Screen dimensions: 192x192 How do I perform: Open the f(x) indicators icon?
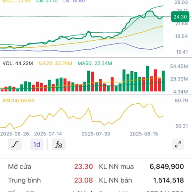pyautogui.click(x=59, y=144)
